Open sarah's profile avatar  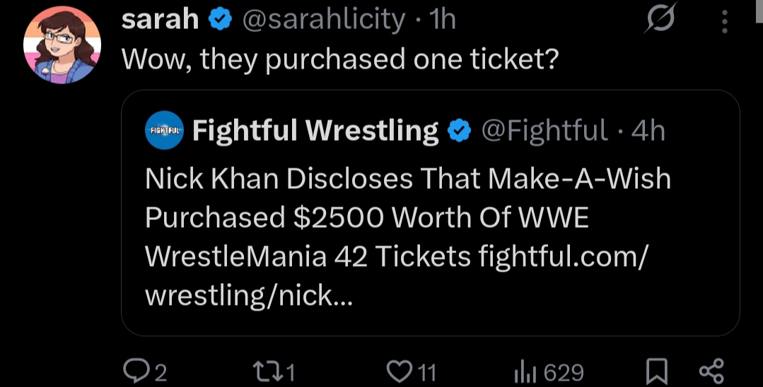(x=62, y=45)
